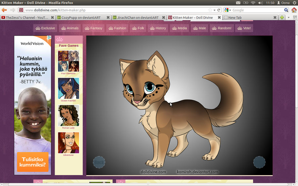Select the Kitten Maker Doll Divine tab
Viewport: 298px width, 186px height.
point(195,18)
